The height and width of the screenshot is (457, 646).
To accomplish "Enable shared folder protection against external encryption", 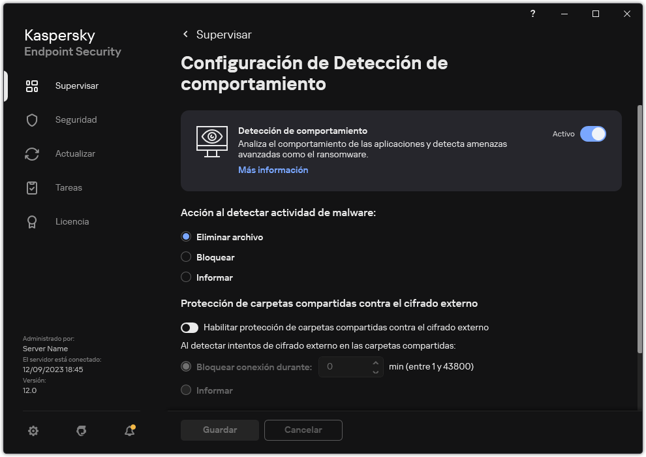I will [190, 327].
